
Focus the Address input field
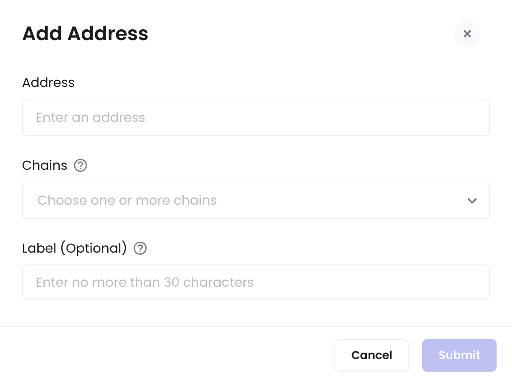256,117
